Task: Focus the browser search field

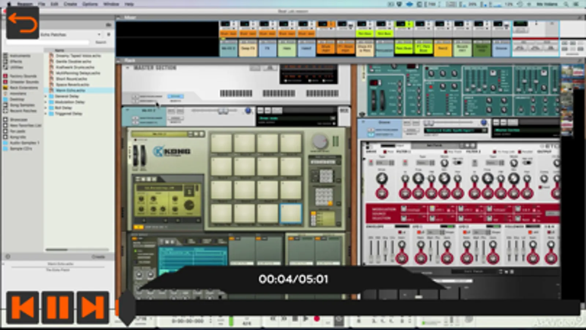Action: pos(48,43)
